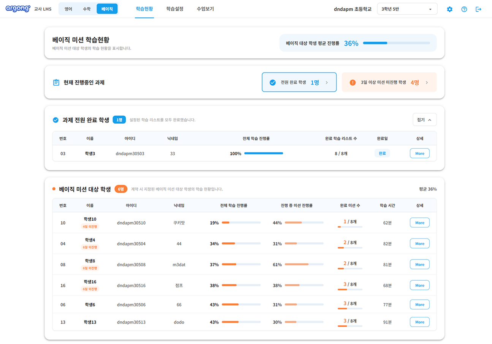Click More for 학생8
This screenshot has height=344, width=492.
[x=420, y=264]
